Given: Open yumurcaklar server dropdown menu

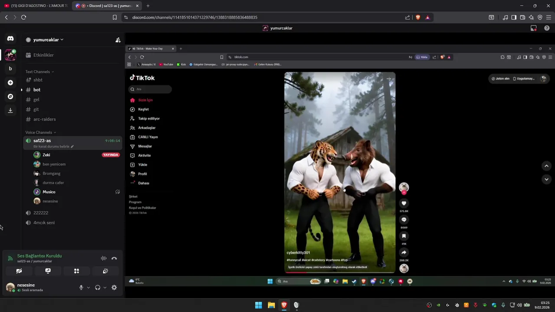Looking at the screenshot, I should (48, 40).
